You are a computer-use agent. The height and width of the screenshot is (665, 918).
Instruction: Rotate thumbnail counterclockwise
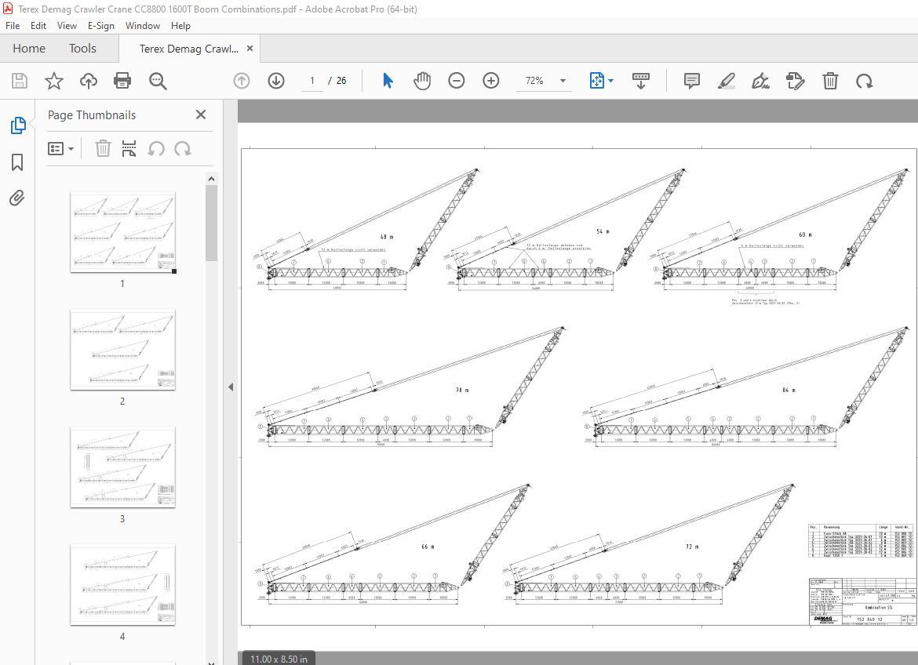coord(155,149)
